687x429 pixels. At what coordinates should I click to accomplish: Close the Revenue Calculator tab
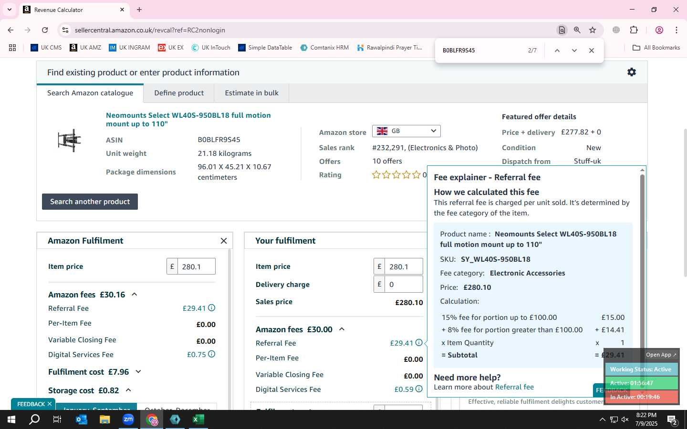click(x=122, y=10)
